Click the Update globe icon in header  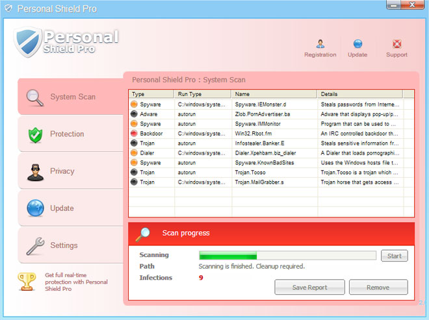click(x=357, y=43)
